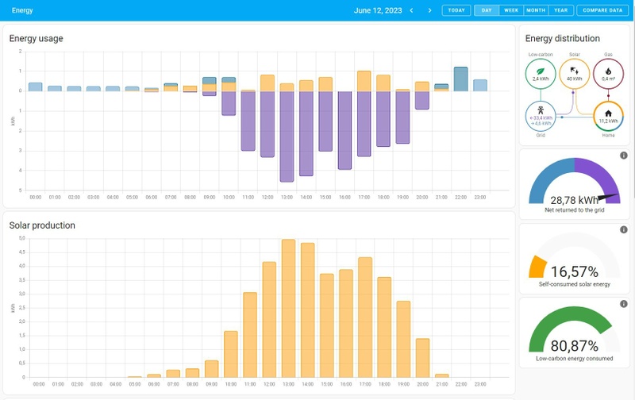
Task: Click the Low-carbon leaf icon circle
Action: (541, 74)
